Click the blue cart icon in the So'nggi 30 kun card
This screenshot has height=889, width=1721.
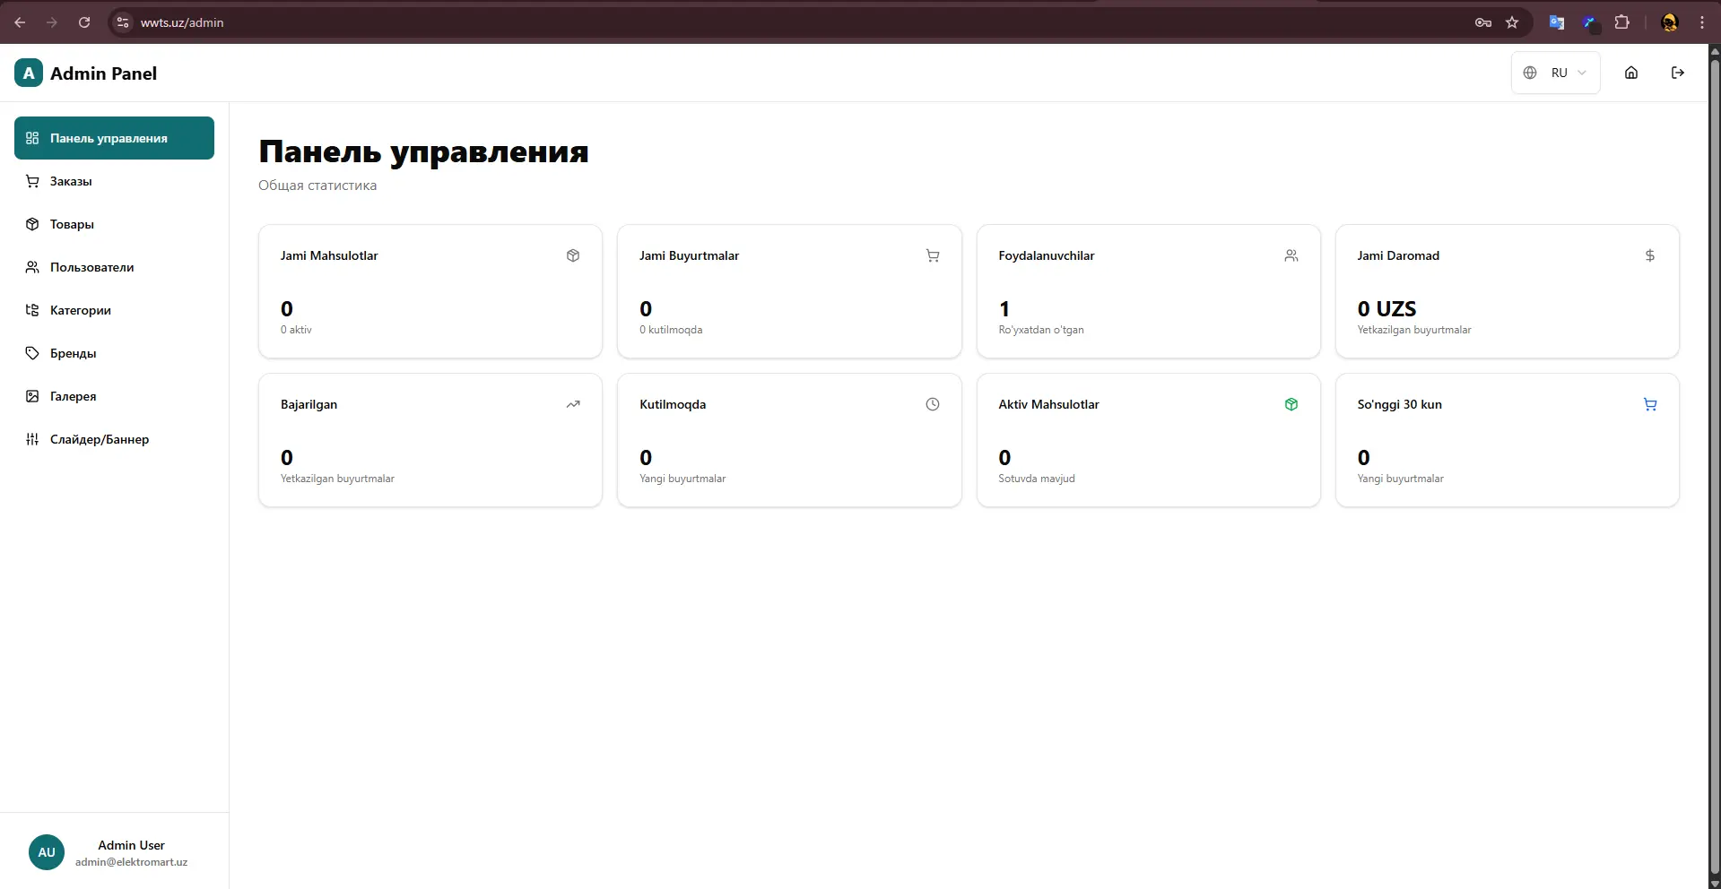coord(1650,404)
